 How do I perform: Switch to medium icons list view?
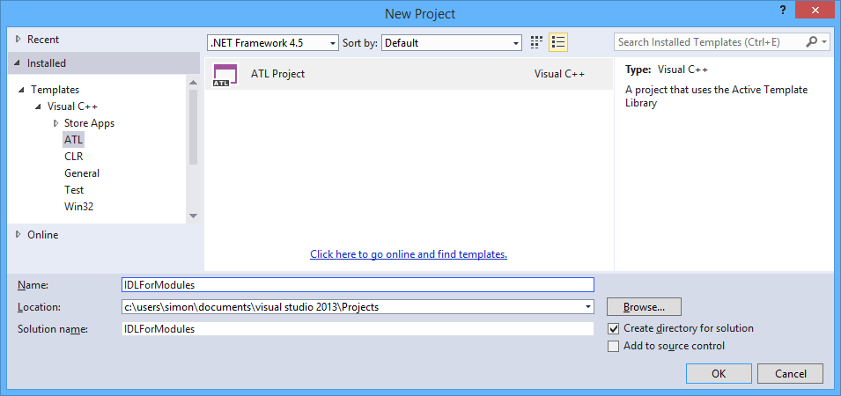(557, 42)
